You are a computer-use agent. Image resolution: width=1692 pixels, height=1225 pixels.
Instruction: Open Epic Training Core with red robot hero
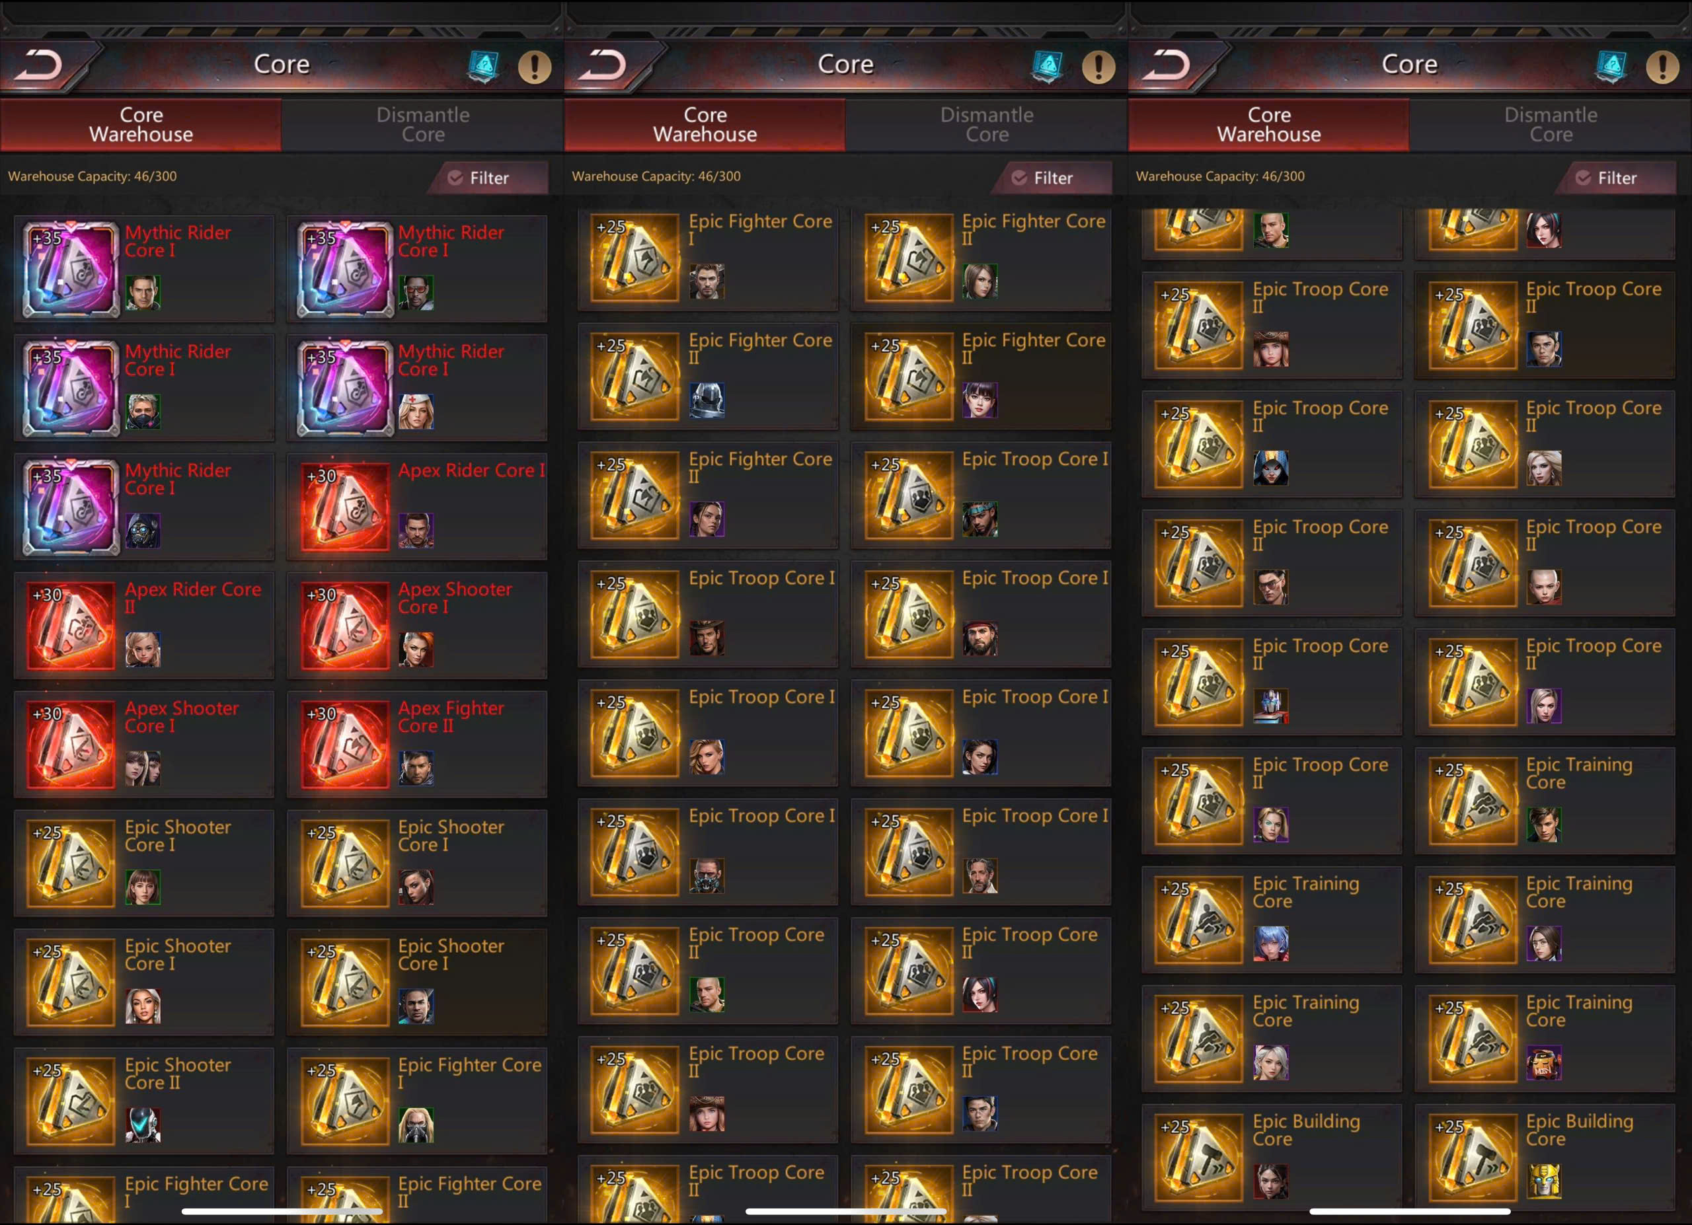coord(1545,1038)
